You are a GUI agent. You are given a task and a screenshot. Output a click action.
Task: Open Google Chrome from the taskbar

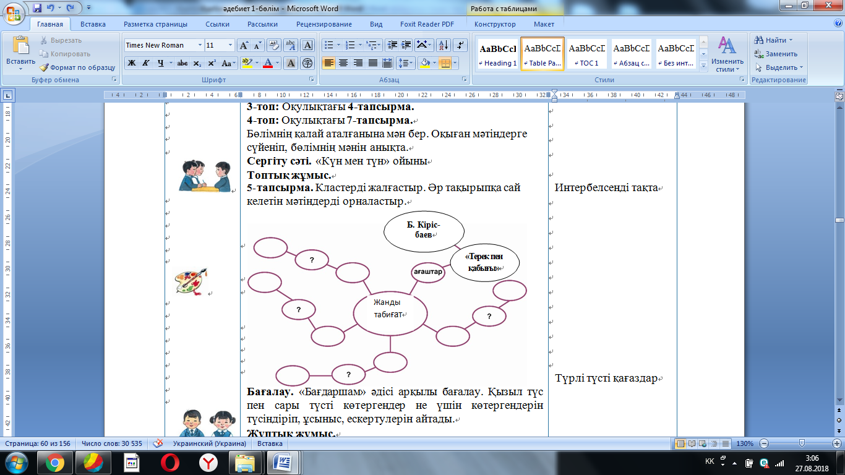click(54, 462)
